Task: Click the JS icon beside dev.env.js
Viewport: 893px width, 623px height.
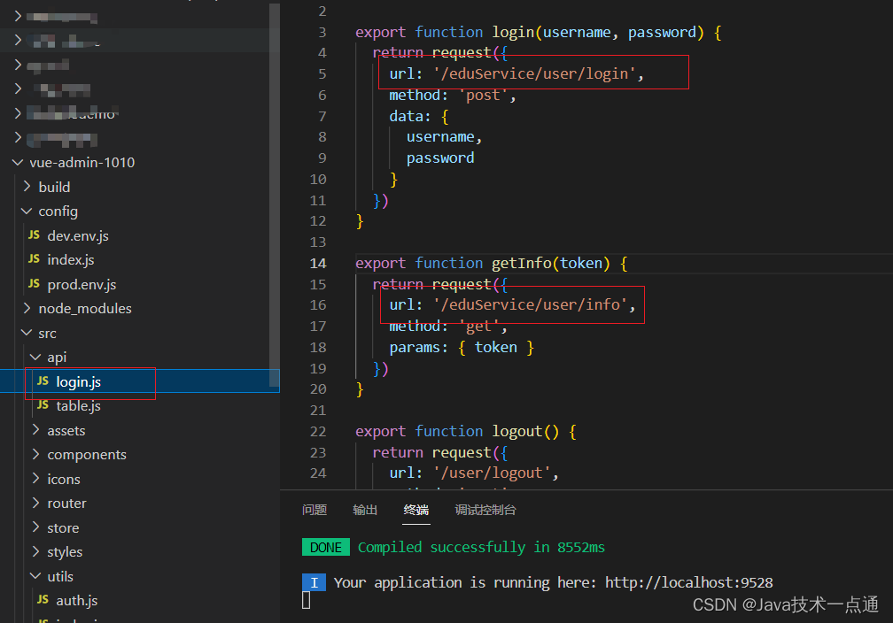Action: click(x=35, y=235)
